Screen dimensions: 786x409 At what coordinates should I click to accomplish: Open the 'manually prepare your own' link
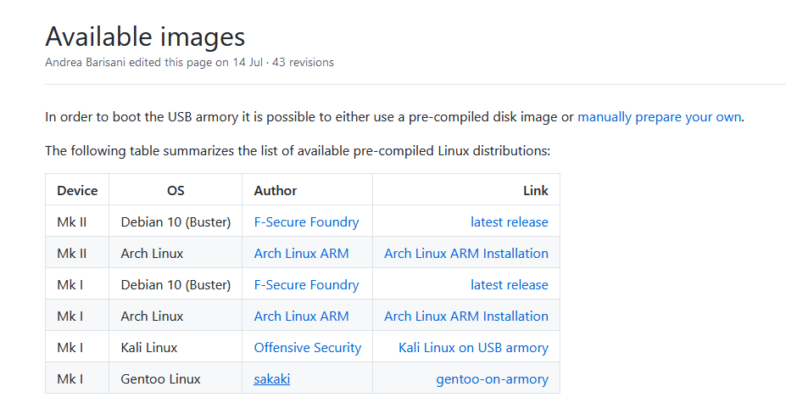[659, 117]
